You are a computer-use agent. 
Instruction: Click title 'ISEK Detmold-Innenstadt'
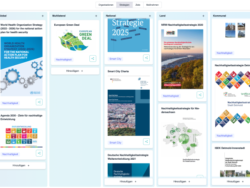[230, 148]
